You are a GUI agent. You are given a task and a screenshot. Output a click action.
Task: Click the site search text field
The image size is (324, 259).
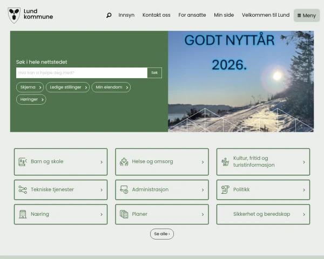[x=82, y=73]
